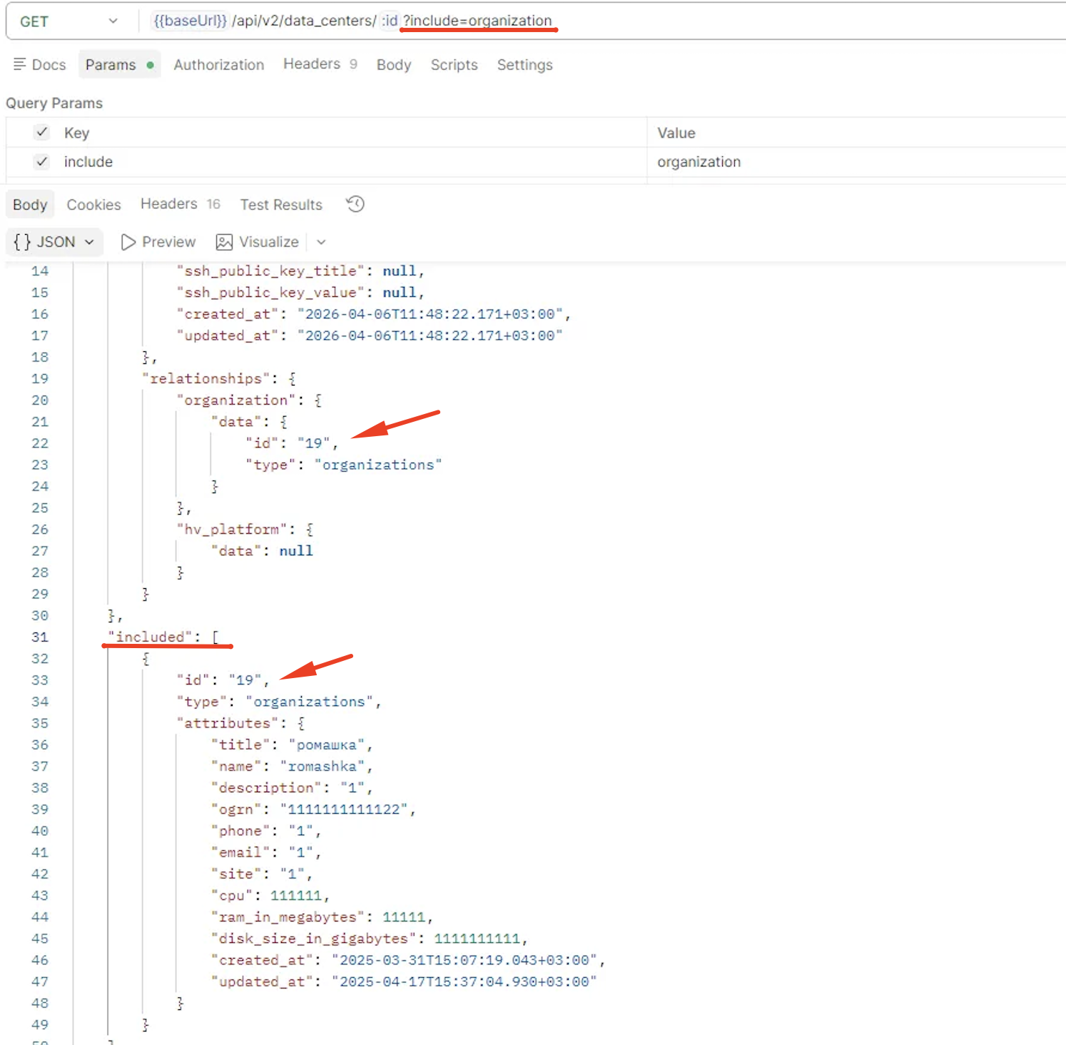1066x1045 pixels.
Task: Click the created_at value on line 46
Action: (x=465, y=960)
